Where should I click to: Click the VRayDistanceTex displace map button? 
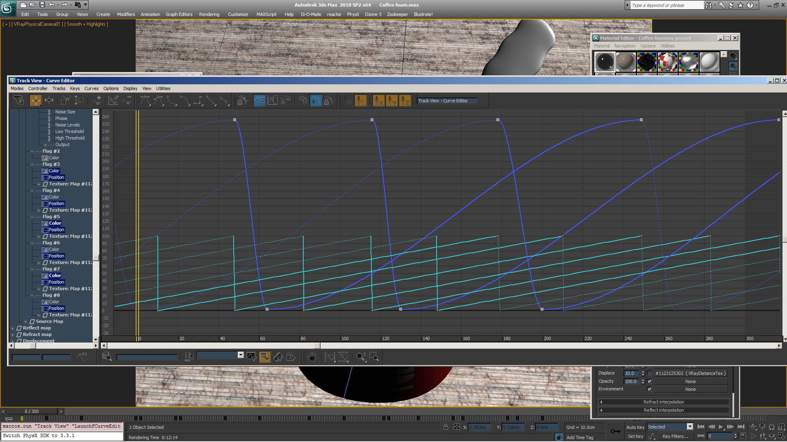690,373
